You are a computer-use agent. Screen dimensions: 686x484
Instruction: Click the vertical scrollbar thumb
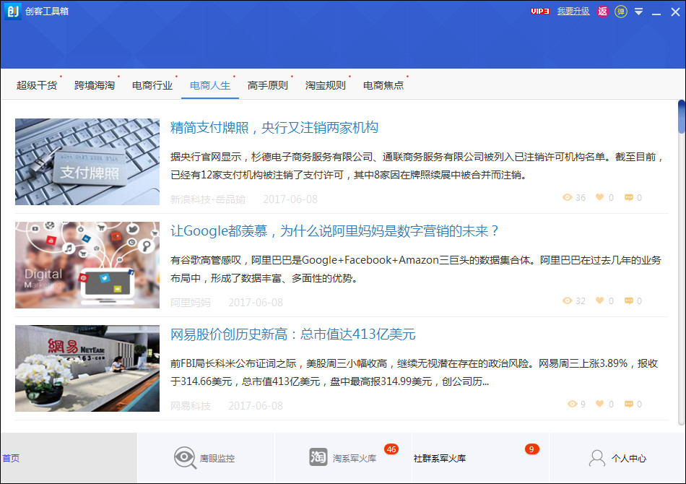tap(681, 116)
